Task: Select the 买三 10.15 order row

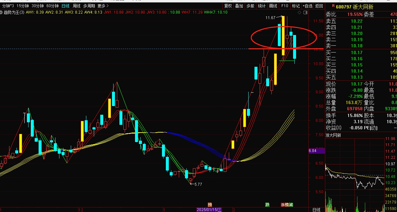Action: 361,65
